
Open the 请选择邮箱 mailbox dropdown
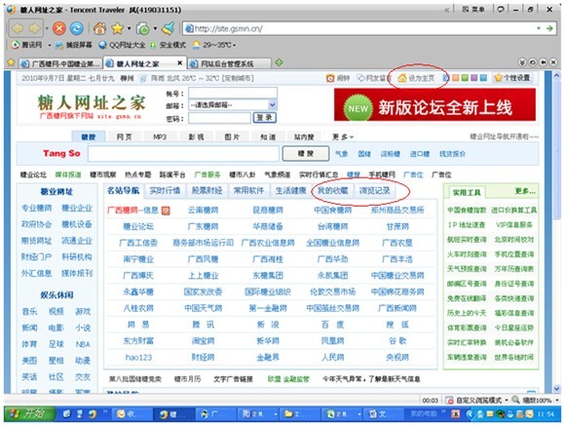(x=233, y=105)
